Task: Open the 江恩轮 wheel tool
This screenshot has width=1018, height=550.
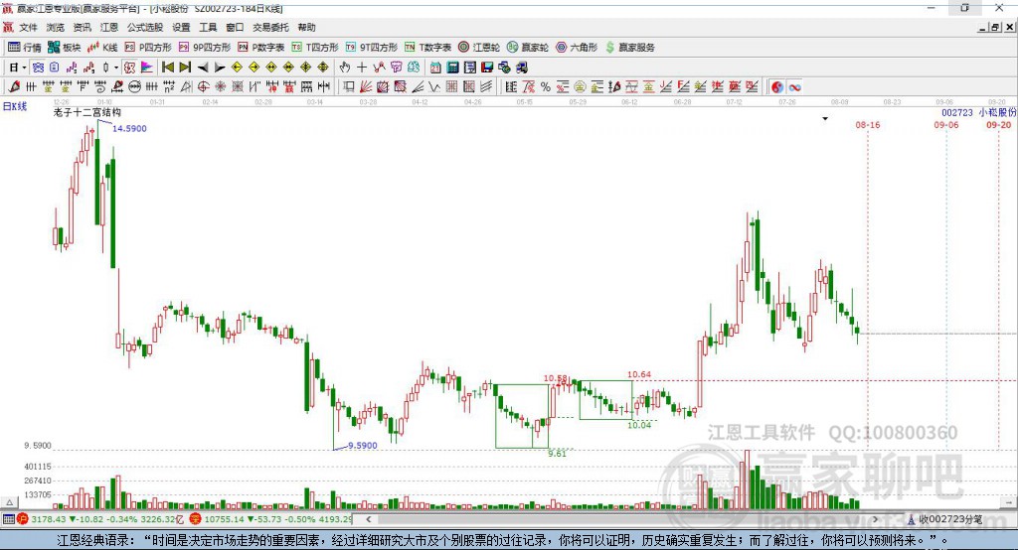Action: click(x=479, y=48)
